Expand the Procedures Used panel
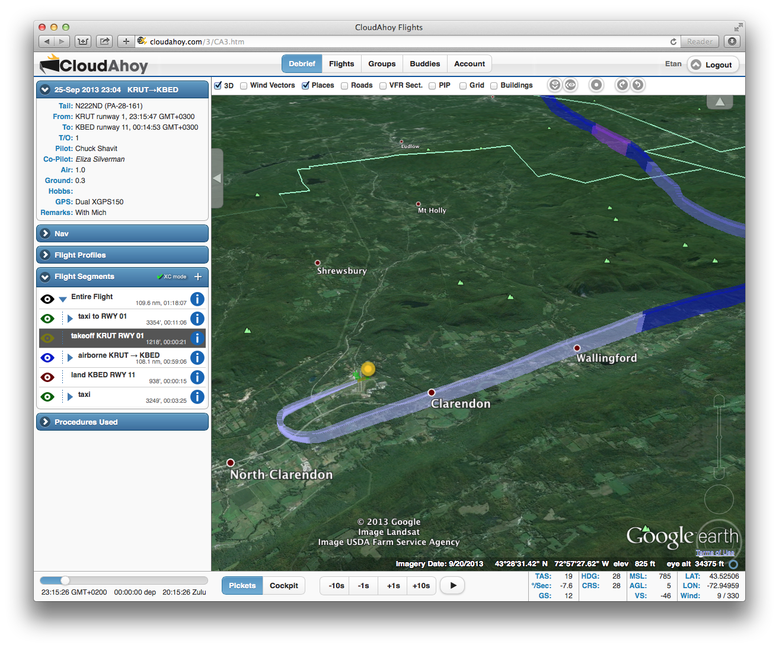Screen dimensions: 779x648 (122, 422)
